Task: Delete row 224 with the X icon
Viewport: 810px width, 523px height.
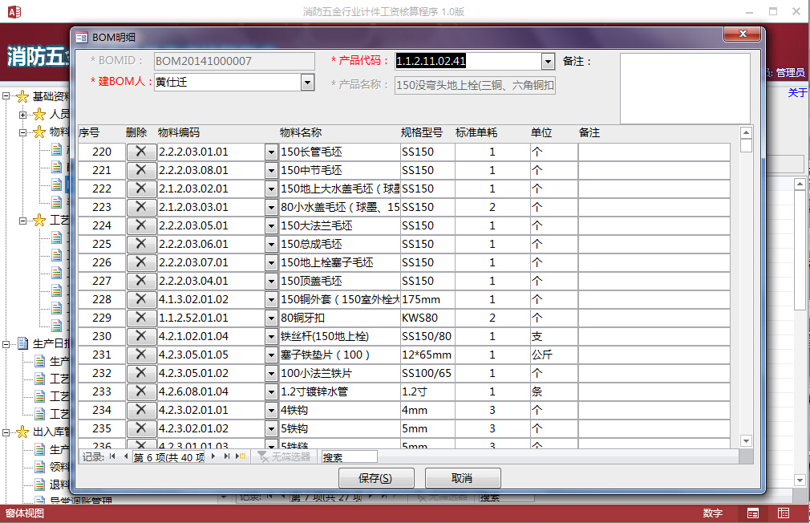Action: coord(141,225)
